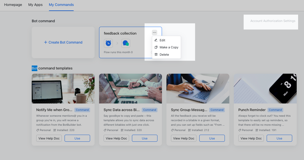Open the Sync Data template thumbnail image
The width and height of the screenshot is (304, 160).
[x=131, y=89]
